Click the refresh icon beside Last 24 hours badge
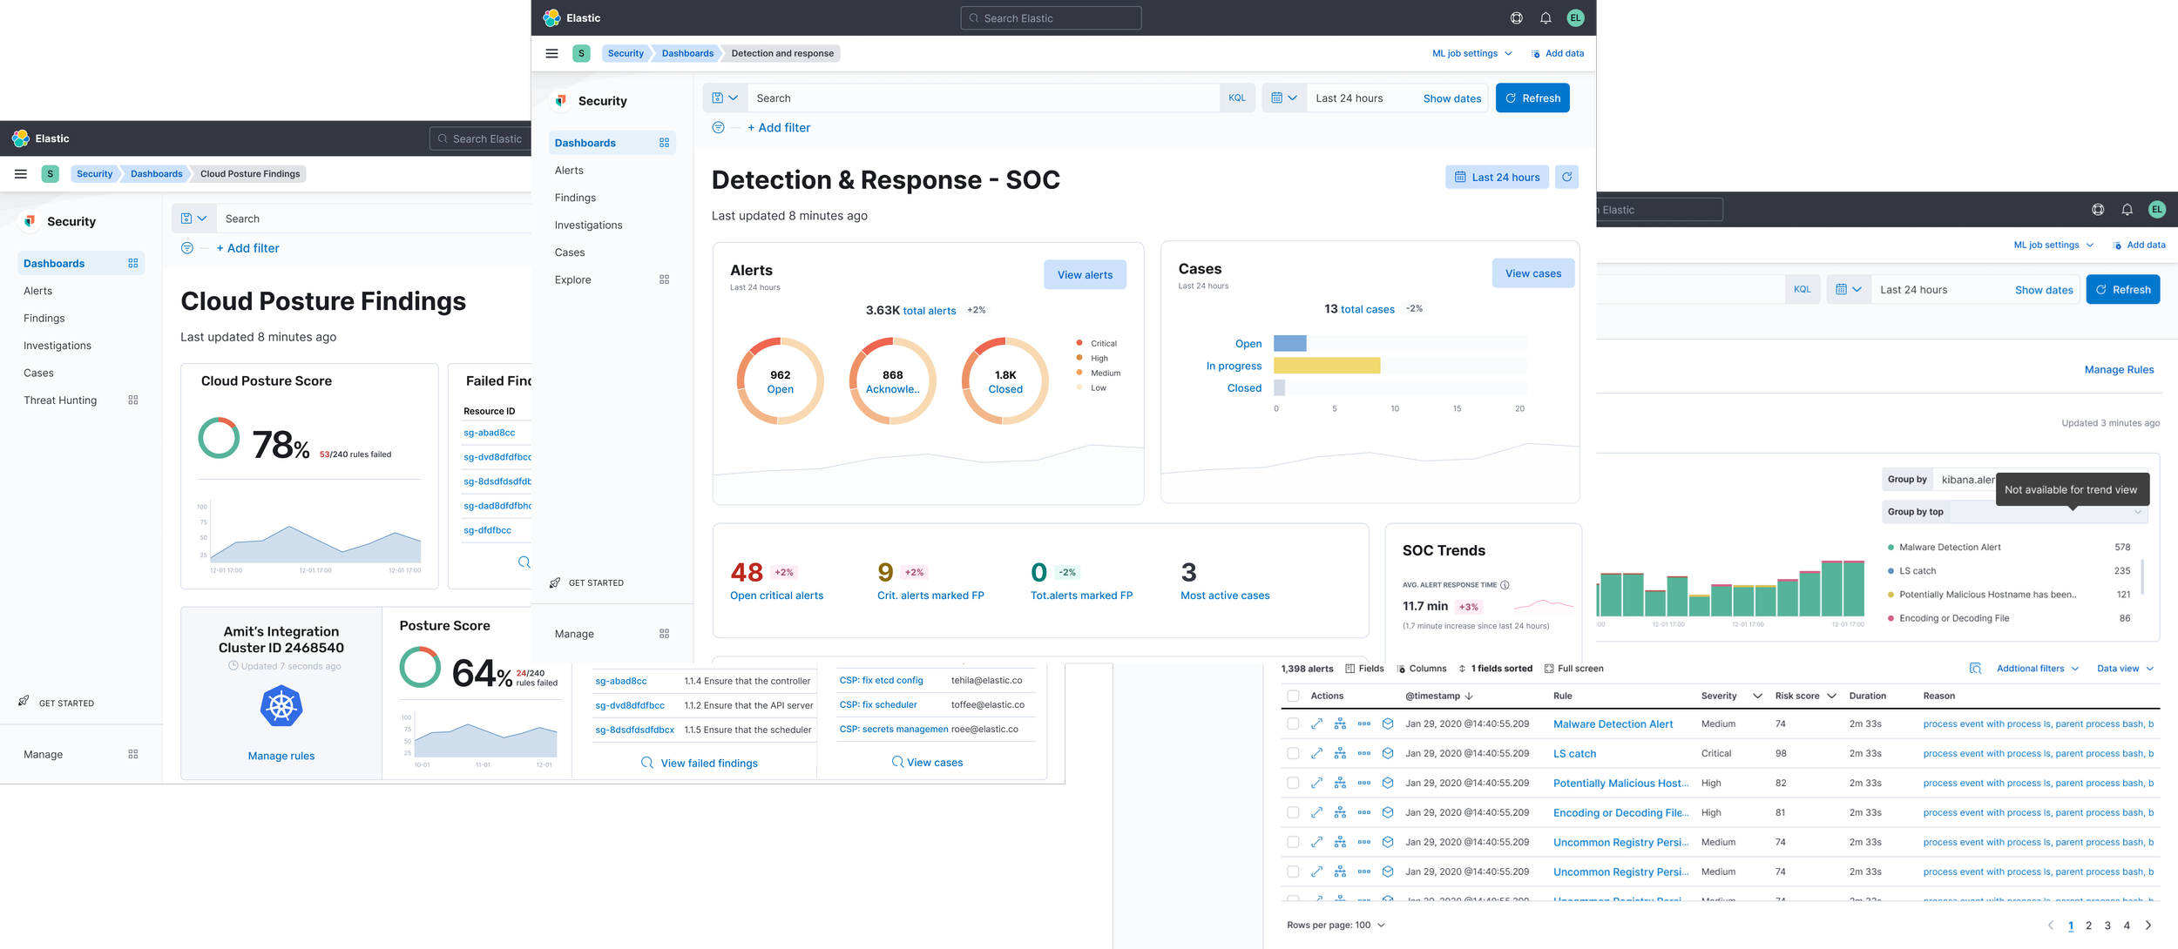Screen dimensions: 2178x949 click(x=1566, y=178)
